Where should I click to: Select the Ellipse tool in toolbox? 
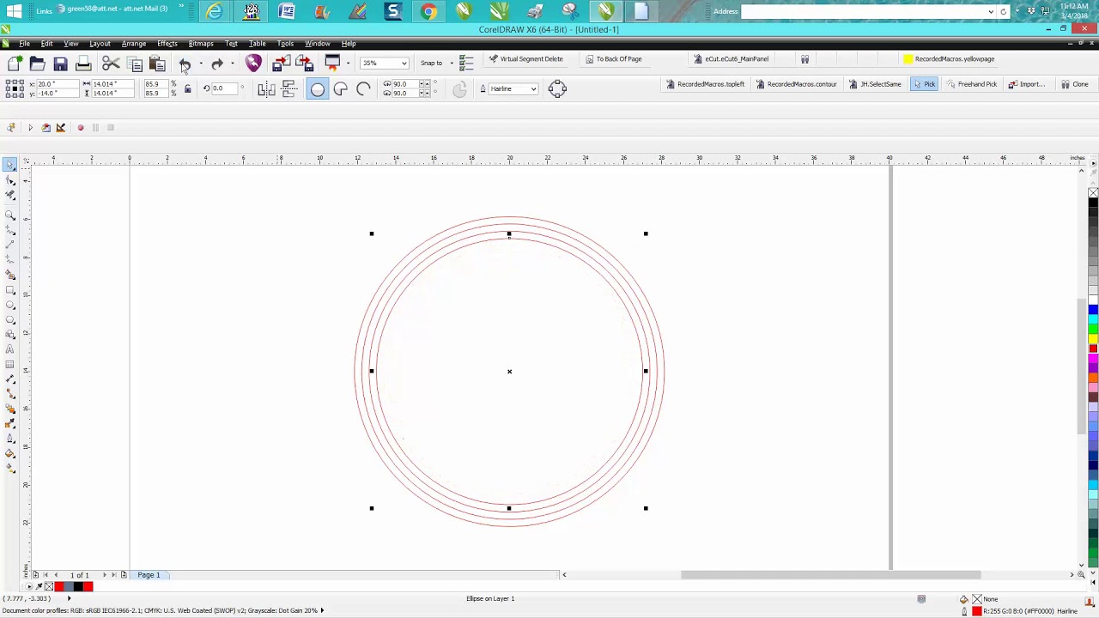tap(10, 306)
